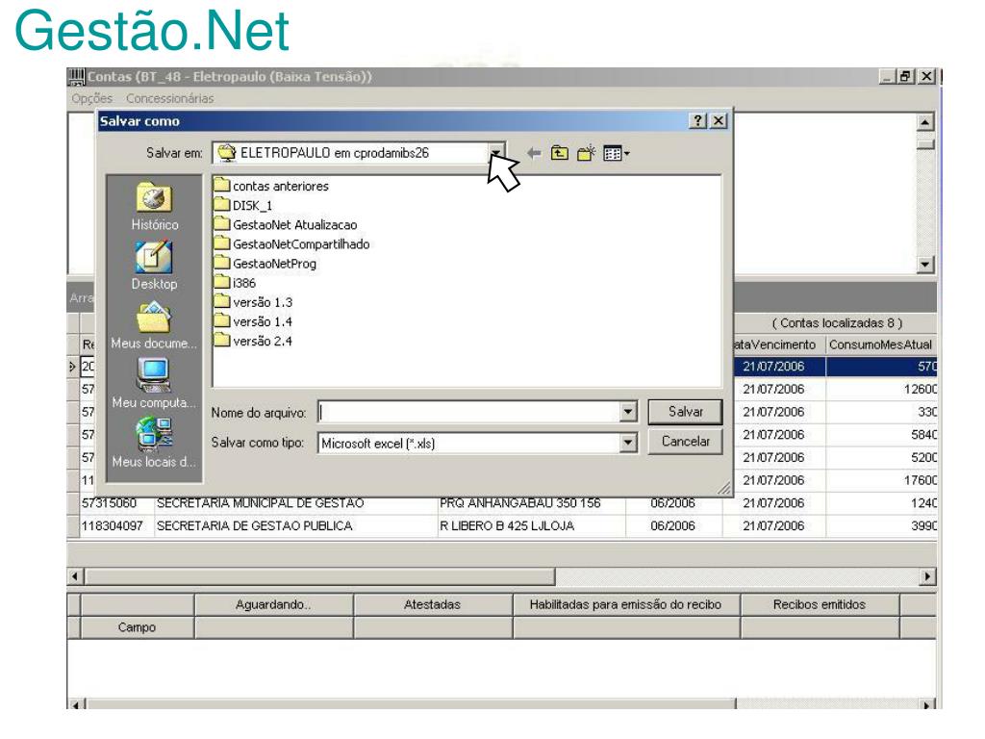
Task: Click the Contas window icon in title bar
Action: 76,77
